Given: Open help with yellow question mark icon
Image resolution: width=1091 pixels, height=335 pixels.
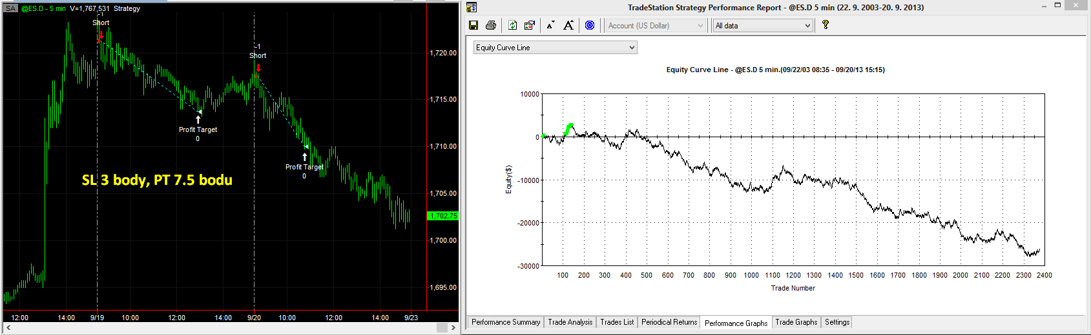Looking at the screenshot, I should point(825,24).
